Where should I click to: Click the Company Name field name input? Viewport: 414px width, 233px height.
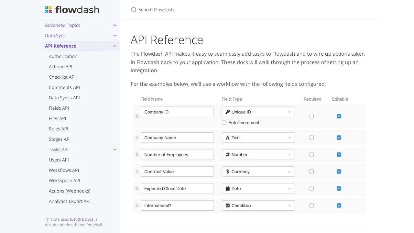[x=177, y=138]
